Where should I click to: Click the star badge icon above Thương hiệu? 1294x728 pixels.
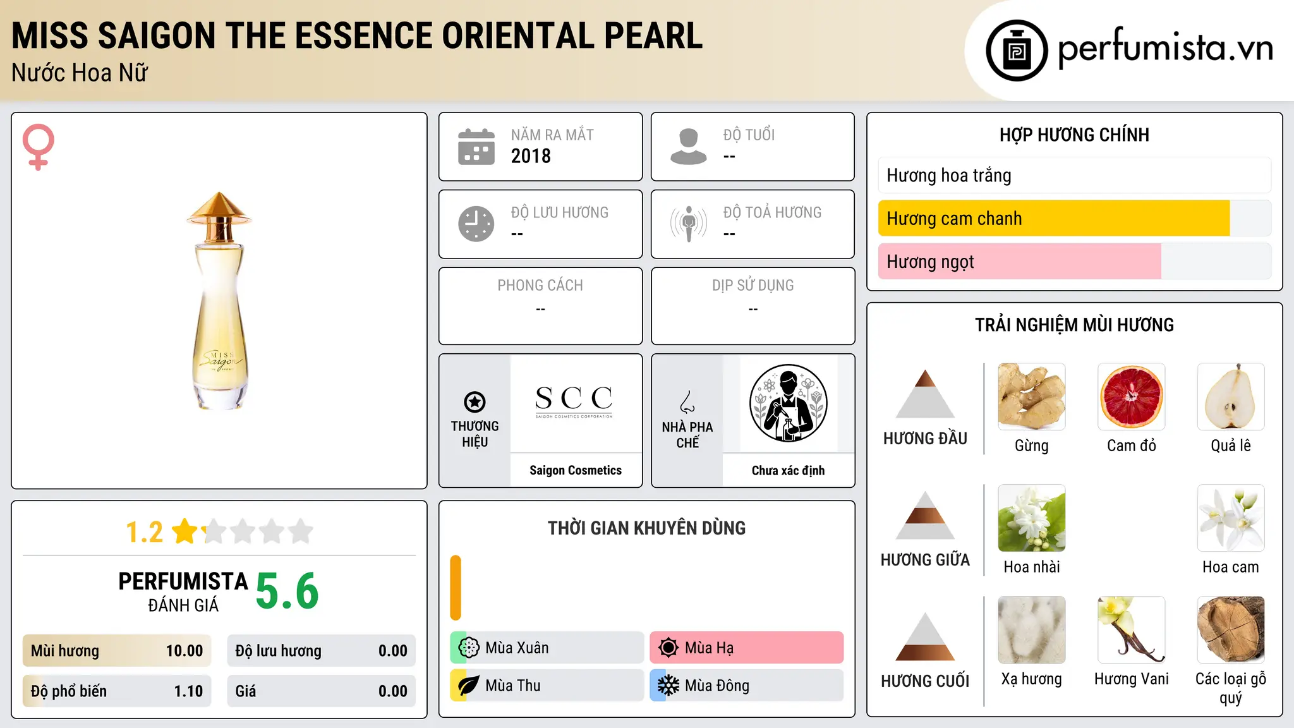[475, 402]
